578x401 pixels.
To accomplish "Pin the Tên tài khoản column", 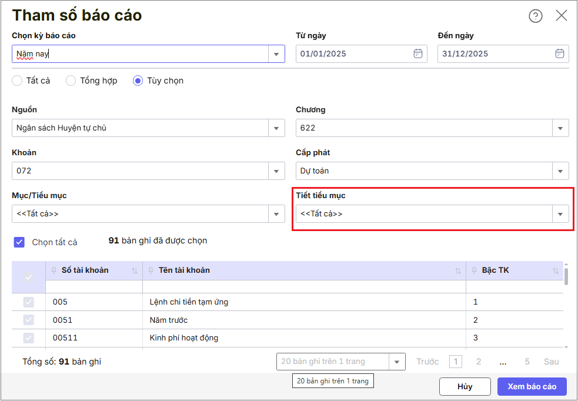I will point(151,270).
